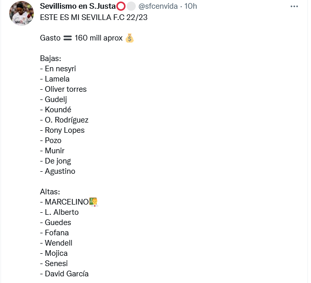Image resolution: width=311 pixels, height=283 pixels.
Task: Click the L. Alberto entry in Altas
Action: point(59,212)
